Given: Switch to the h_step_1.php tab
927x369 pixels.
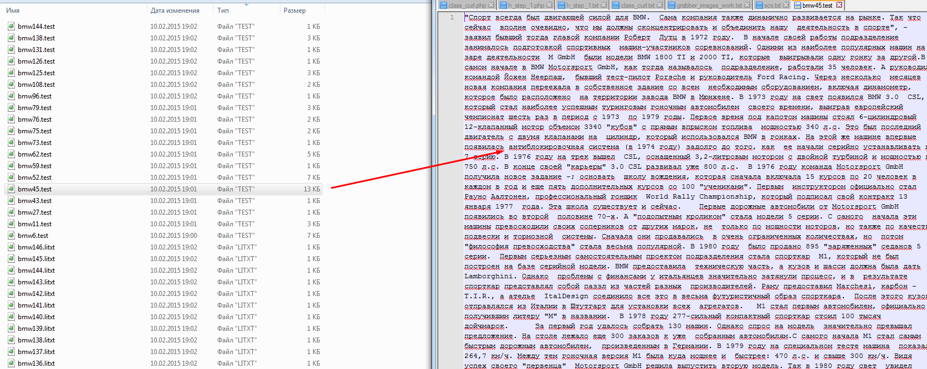Looking at the screenshot, I should click(x=526, y=5).
